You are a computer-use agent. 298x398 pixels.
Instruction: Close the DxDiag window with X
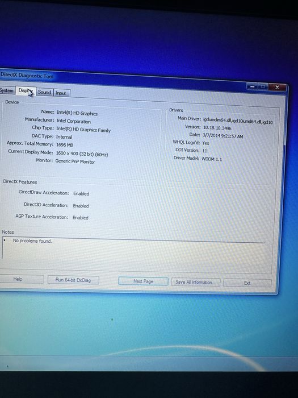click(277, 88)
